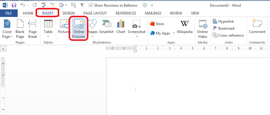The height and width of the screenshot is (115, 270).
Task: Go to the PAGE LAYOUT tab
Action: pos(95,13)
